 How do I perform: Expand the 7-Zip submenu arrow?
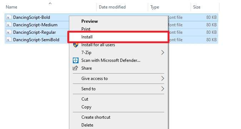tap(162, 53)
